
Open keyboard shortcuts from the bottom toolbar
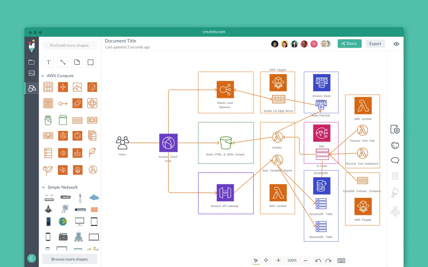[341, 260]
